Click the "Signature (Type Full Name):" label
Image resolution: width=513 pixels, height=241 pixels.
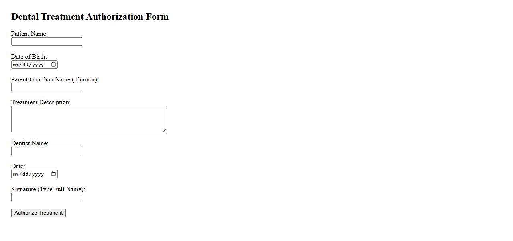click(48, 189)
